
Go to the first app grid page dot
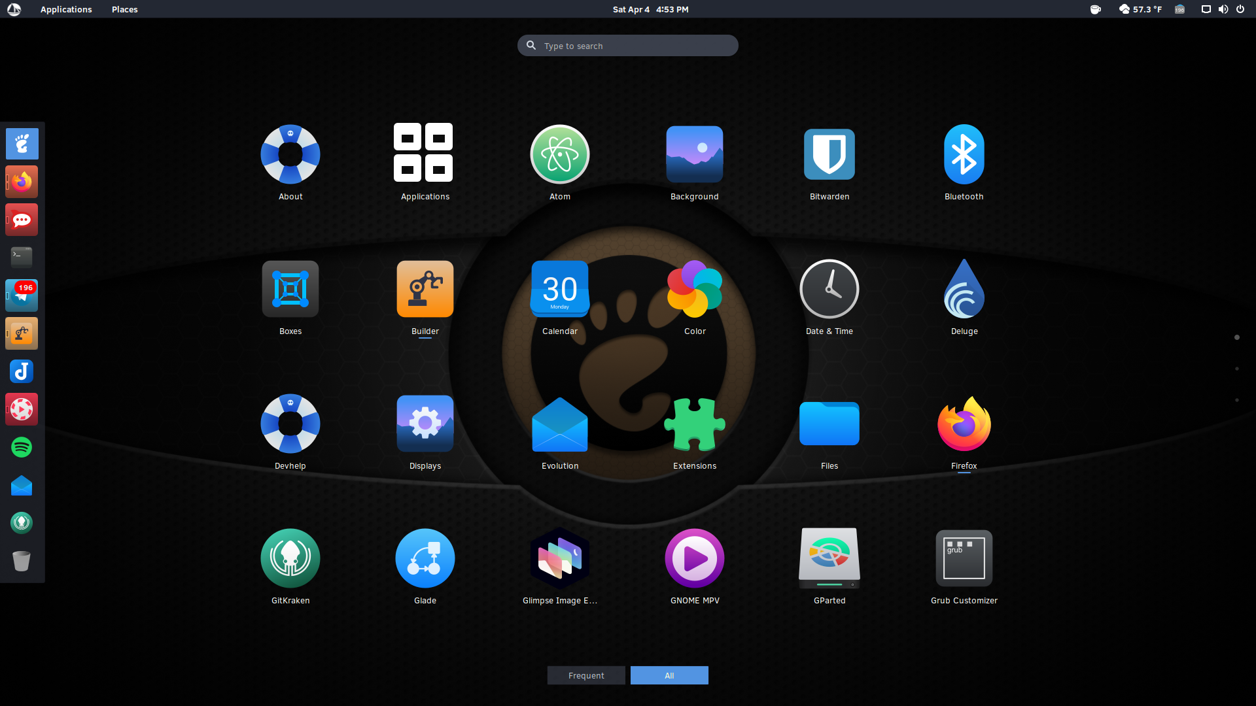pos(1237,337)
